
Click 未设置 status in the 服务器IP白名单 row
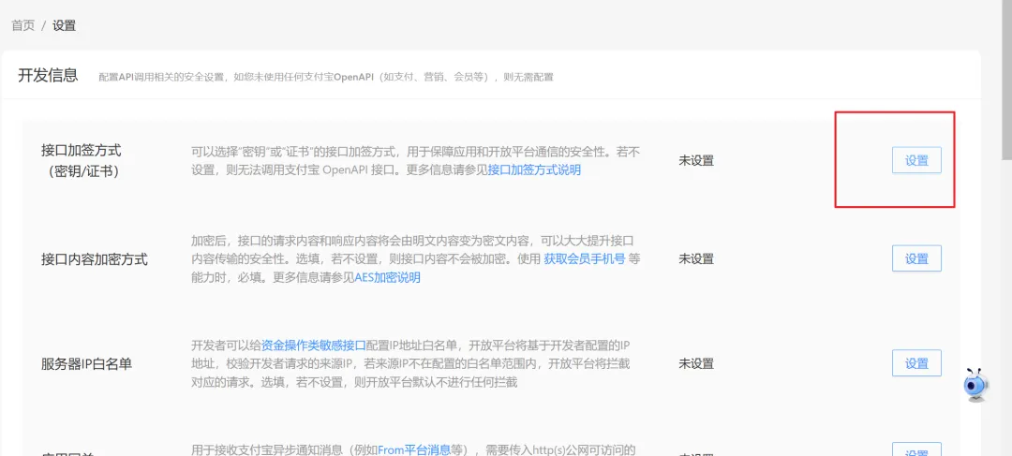click(695, 363)
